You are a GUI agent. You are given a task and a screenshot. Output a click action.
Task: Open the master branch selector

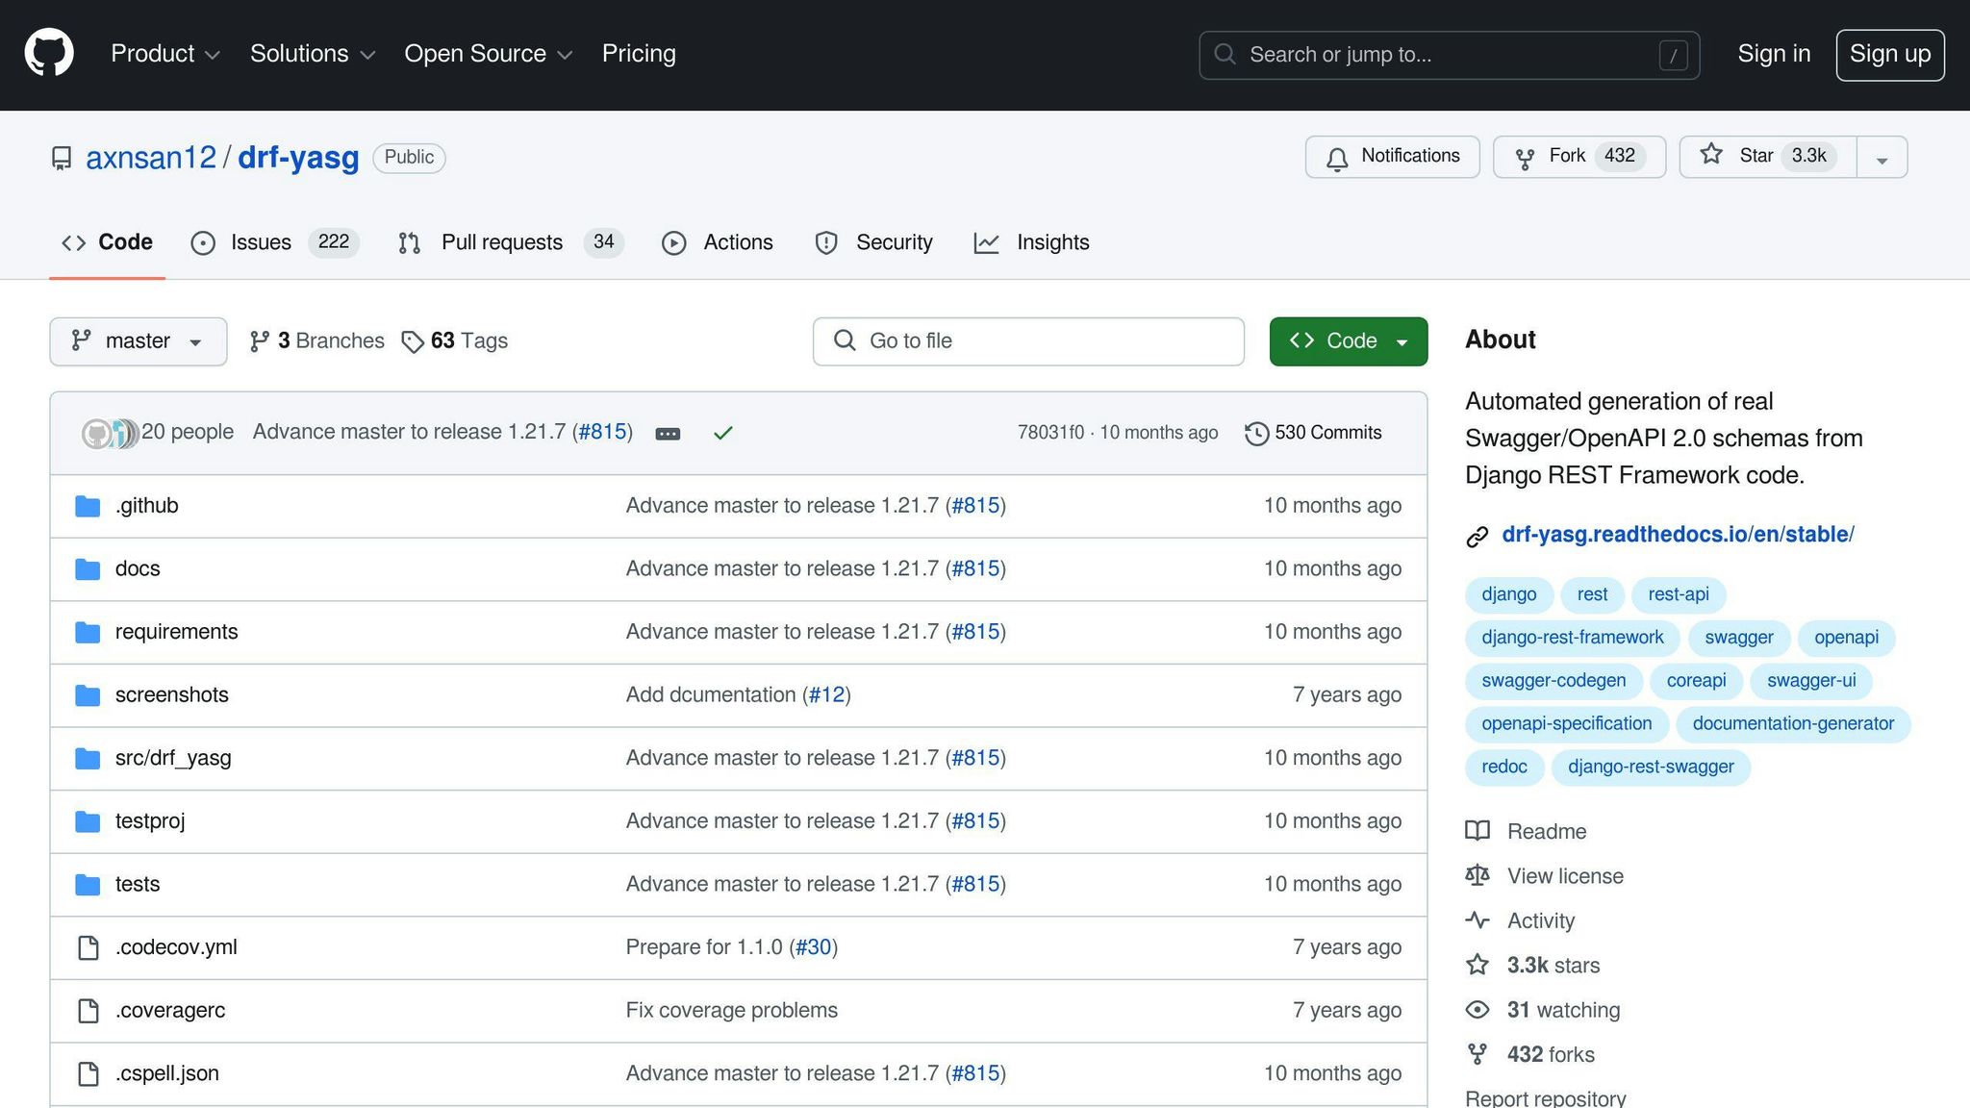tap(138, 341)
